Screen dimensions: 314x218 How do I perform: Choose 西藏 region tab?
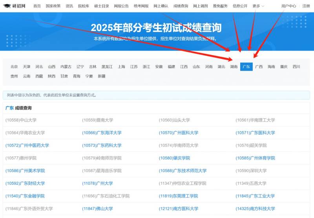pyautogui.click(x=39, y=76)
